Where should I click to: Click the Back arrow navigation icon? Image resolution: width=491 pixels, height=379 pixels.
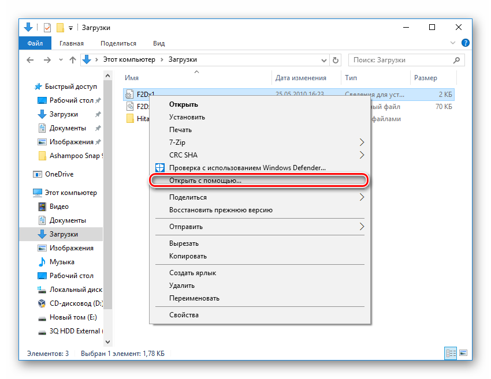pyautogui.click(x=30, y=60)
